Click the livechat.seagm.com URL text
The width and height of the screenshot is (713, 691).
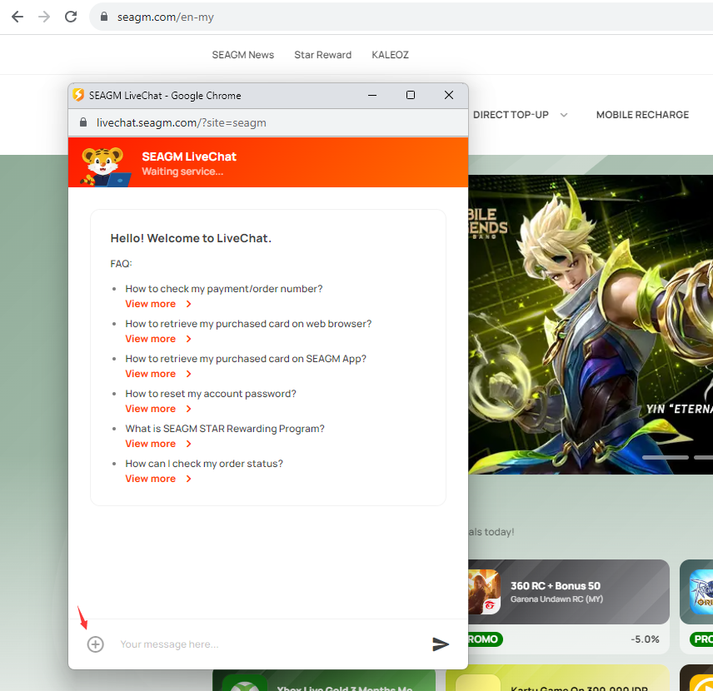(x=182, y=122)
